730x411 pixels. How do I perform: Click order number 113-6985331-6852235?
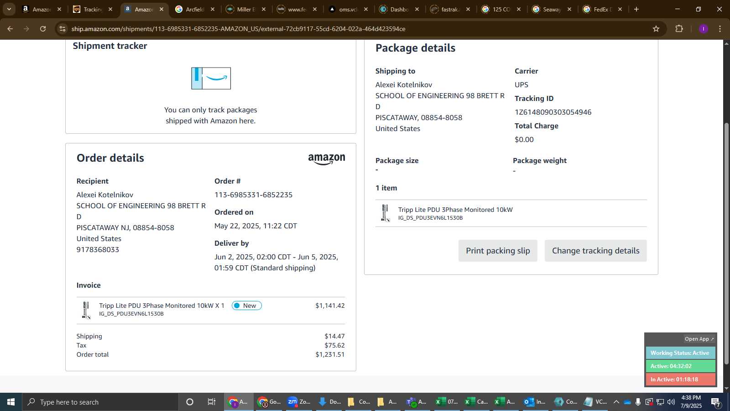click(x=253, y=195)
